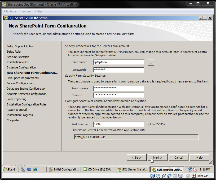Open the Devices menu
Image resolution: width=216 pixels, height=180 pixels.
pyautogui.click(x=26, y=11)
